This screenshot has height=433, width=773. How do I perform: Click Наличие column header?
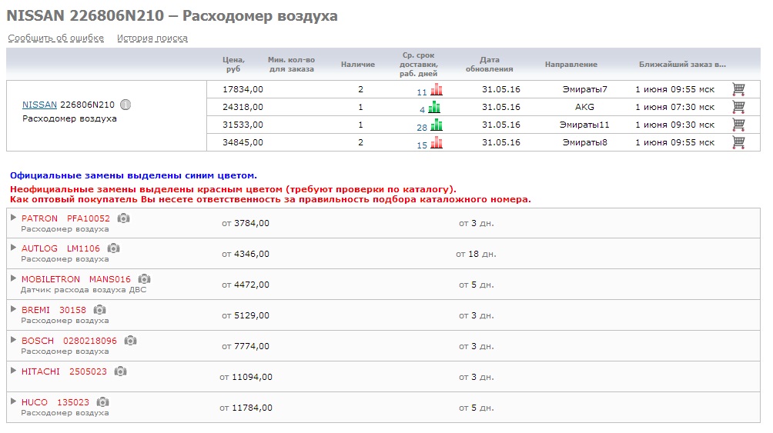pyautogui.click(x=358, y=64)
